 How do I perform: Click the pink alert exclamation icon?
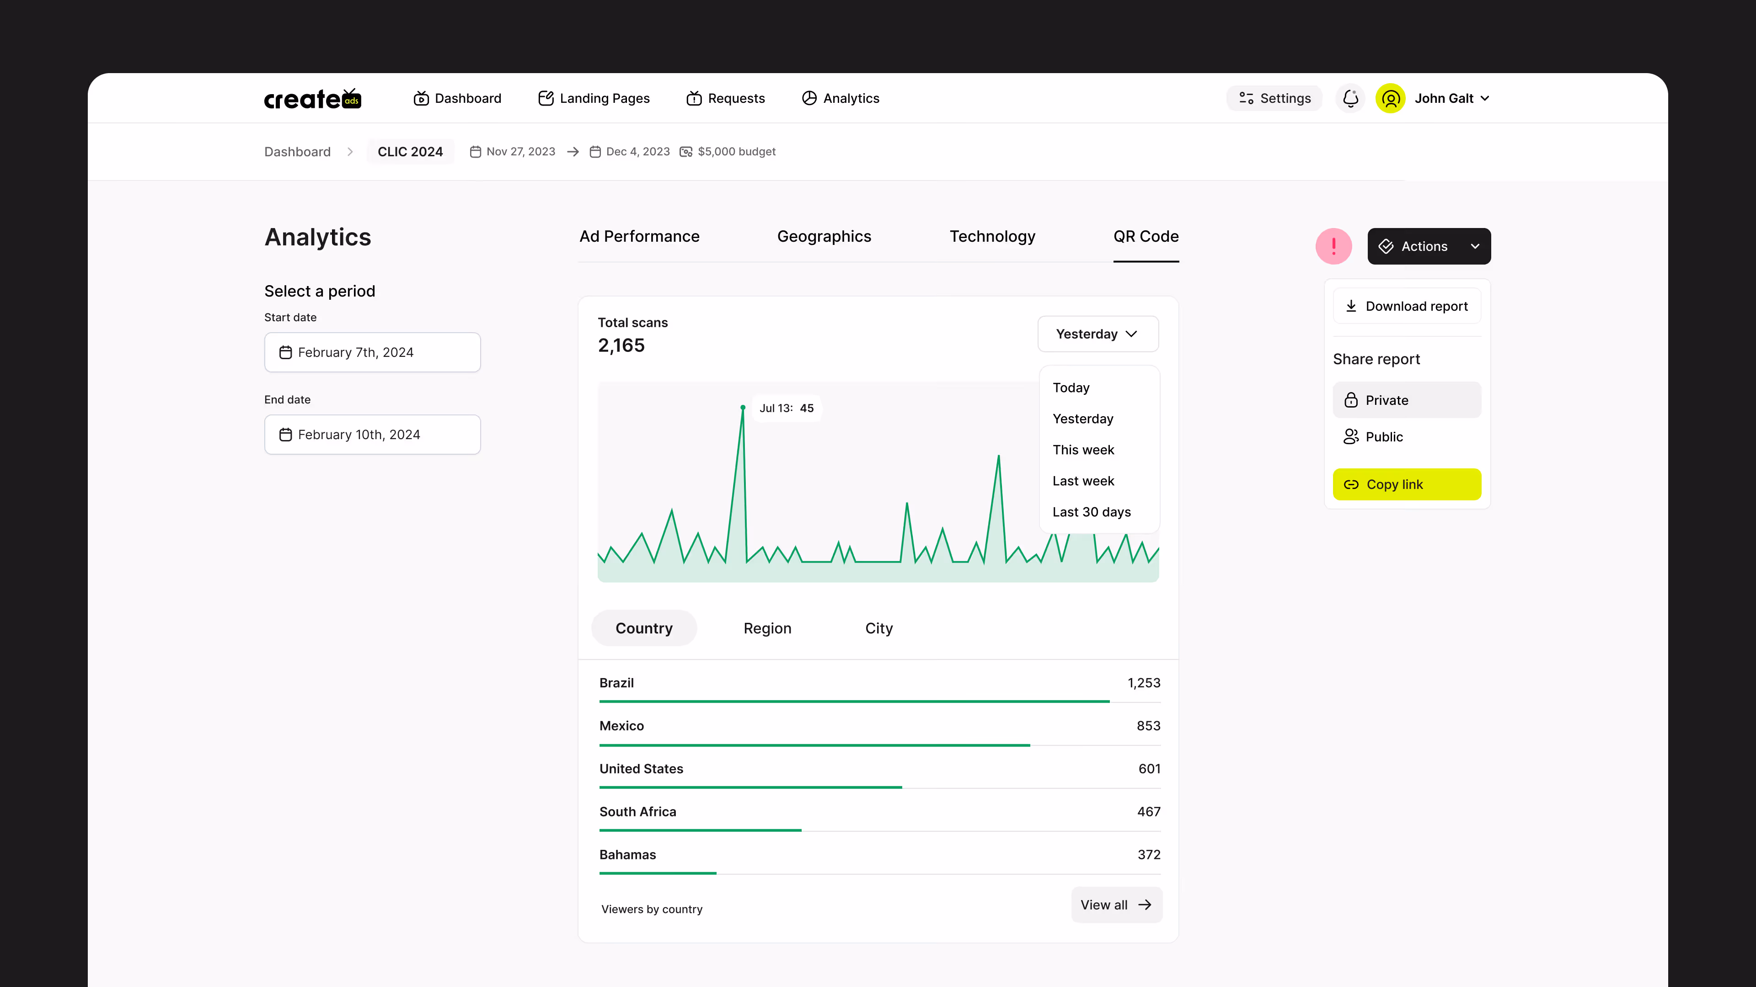pos(1333,246)
